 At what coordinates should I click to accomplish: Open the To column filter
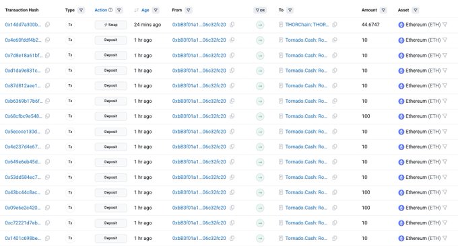point(290,10)
